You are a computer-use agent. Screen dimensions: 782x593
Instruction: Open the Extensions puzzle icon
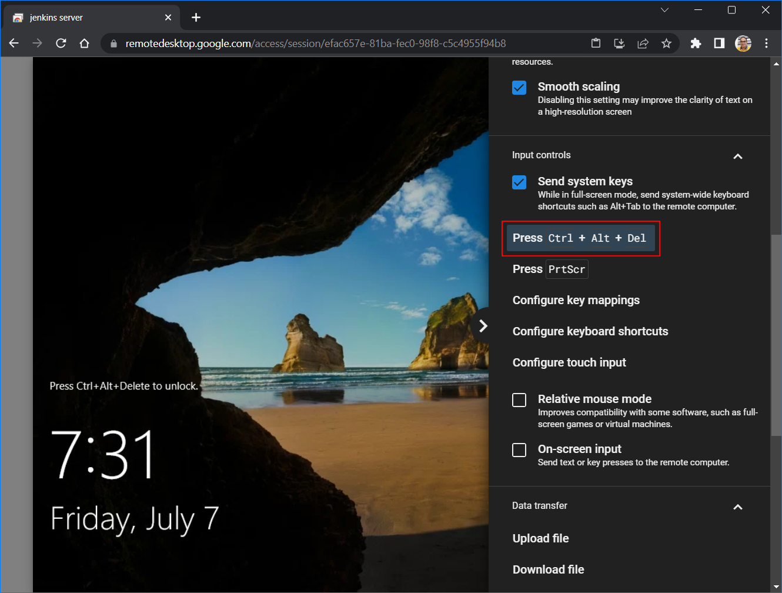tap(696, 43)
